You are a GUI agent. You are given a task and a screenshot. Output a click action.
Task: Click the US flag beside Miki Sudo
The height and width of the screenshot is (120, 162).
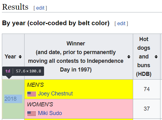(x=32, y=113)
